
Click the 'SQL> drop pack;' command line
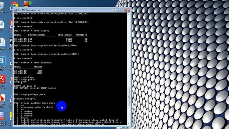pyautogui.click(x=25, y=80)
